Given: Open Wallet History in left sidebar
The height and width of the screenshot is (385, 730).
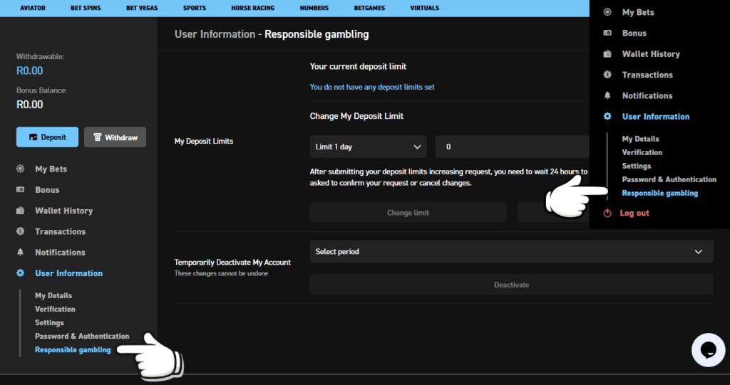Looking at the screenshot, I should (63, 211).
